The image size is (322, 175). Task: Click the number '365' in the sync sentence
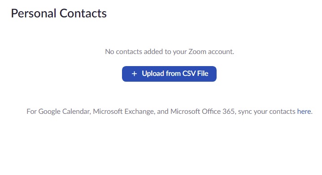click(229, 112)
